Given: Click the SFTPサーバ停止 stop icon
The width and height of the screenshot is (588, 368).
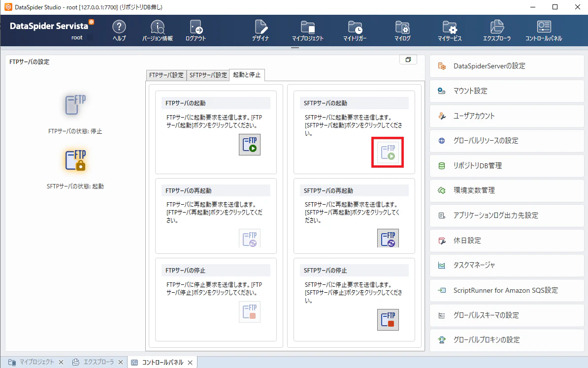Looking at the screenshot, I should (388, 320).
